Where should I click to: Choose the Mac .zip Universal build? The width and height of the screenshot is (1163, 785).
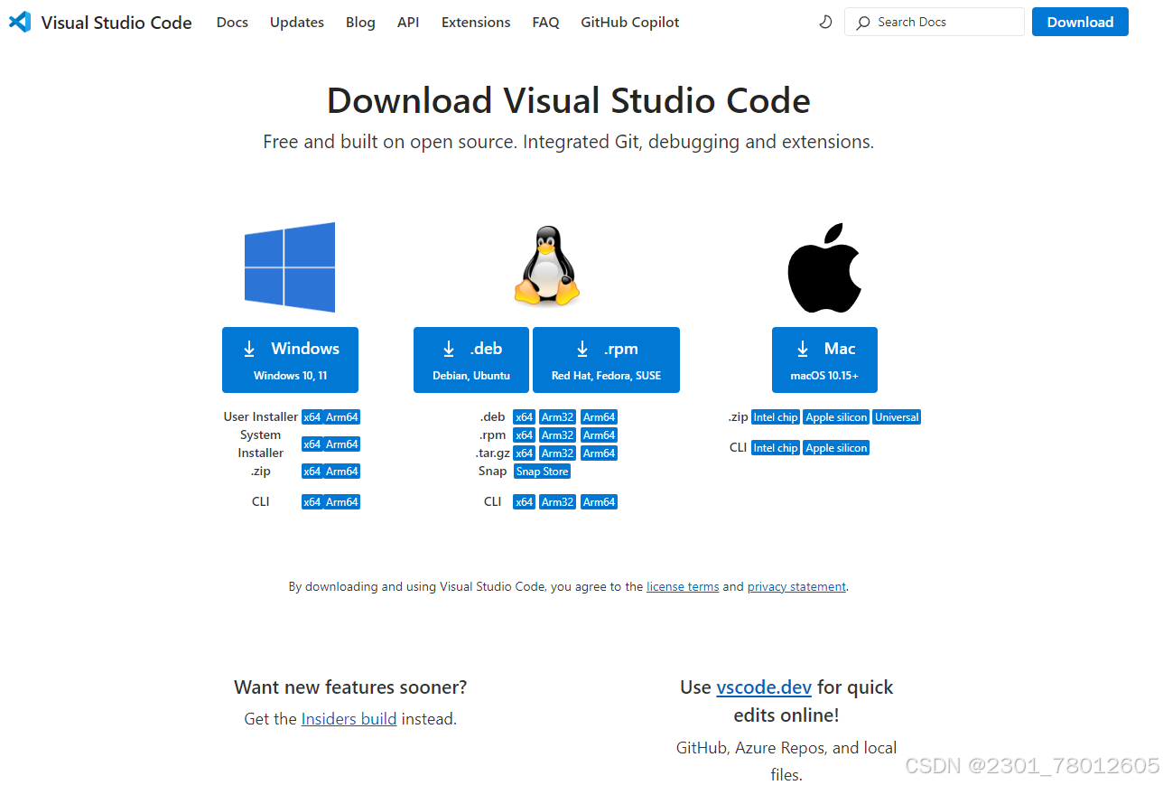click(897, 417)
